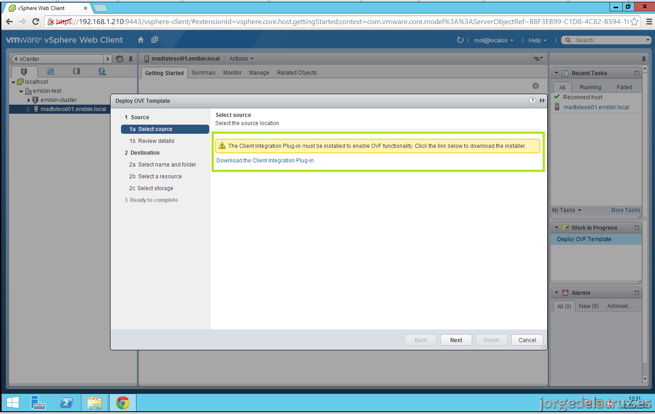Collapse the Recent Tasks panel
This screenshot has height=414, width=655.
pos(556,73)
